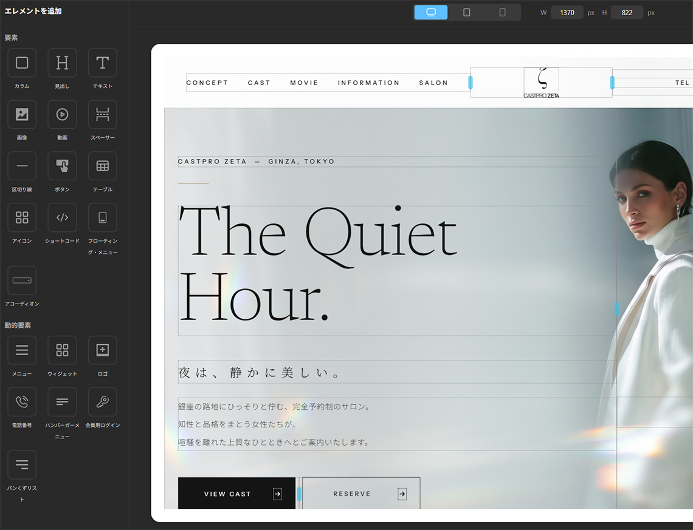Add the ハンバーガーメニュー element
The height and width of the screenshot is (530, 693).
[x=63, y=402]
